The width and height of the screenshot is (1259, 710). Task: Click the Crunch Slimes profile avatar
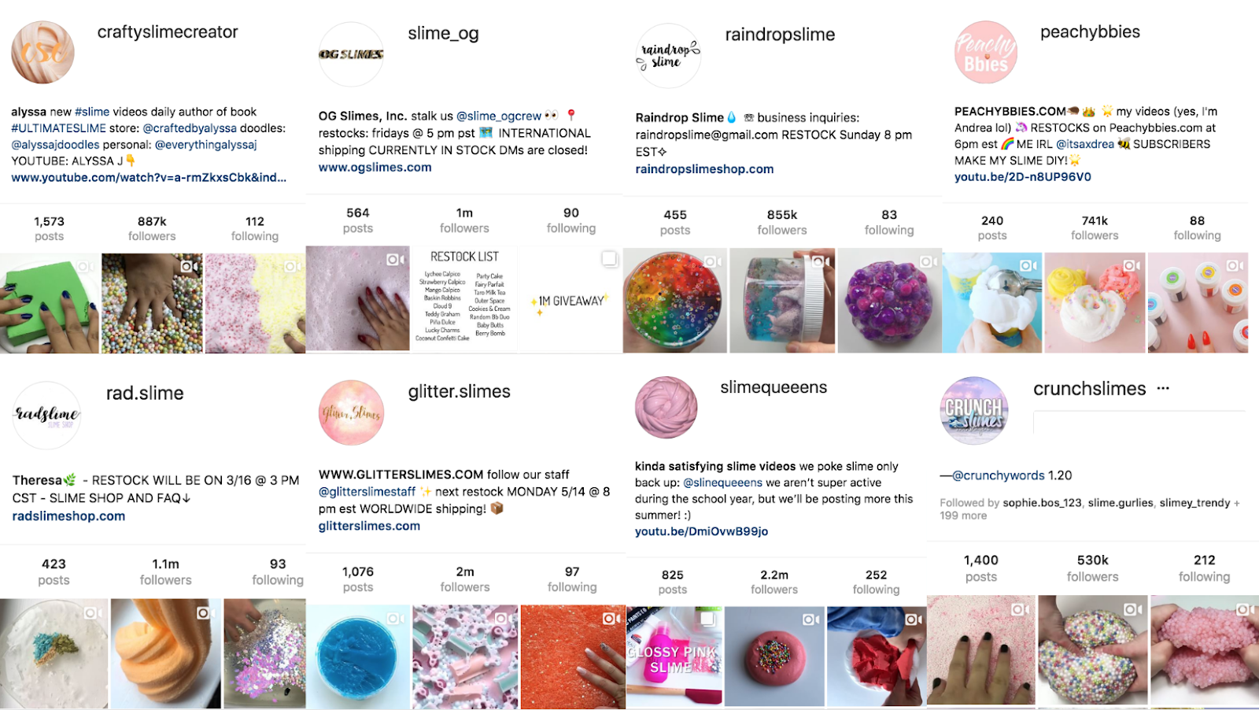click(x=974, y=411)
